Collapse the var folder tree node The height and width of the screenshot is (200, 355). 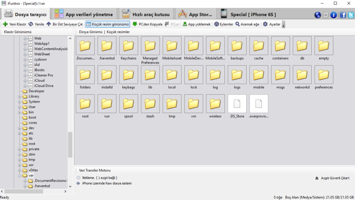[x=20, y=175]
